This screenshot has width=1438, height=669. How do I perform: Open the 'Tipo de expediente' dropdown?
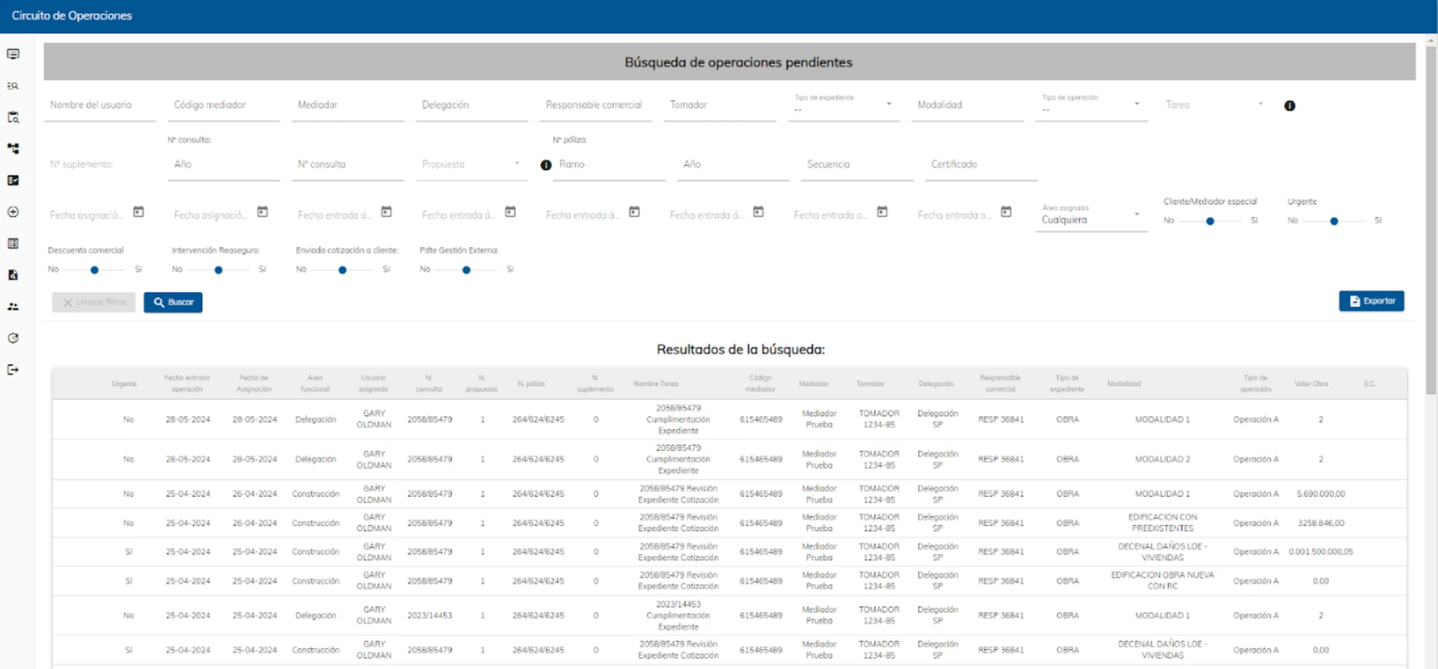[x=889, y=103]
